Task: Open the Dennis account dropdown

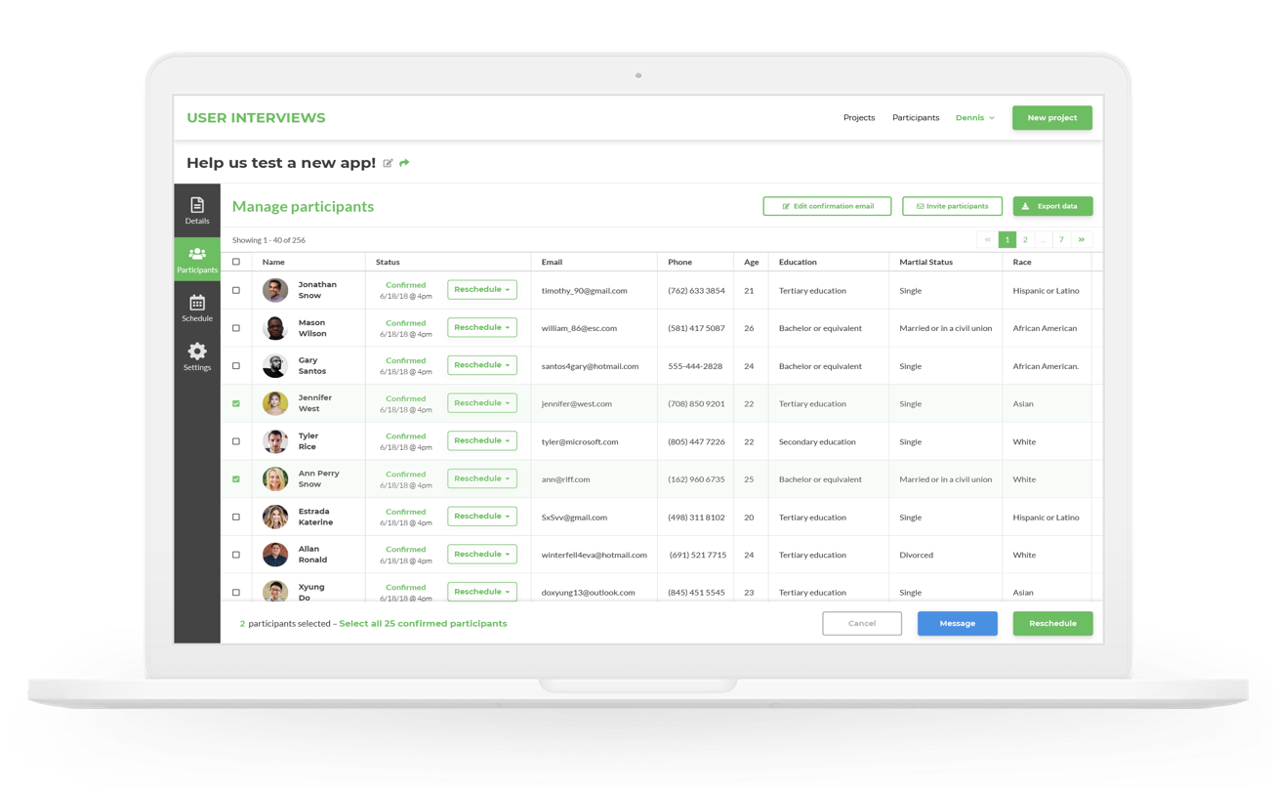Action: tap(975, 117)
